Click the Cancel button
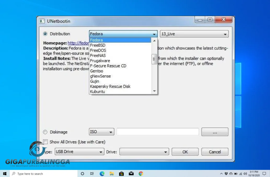 point(215,152)
